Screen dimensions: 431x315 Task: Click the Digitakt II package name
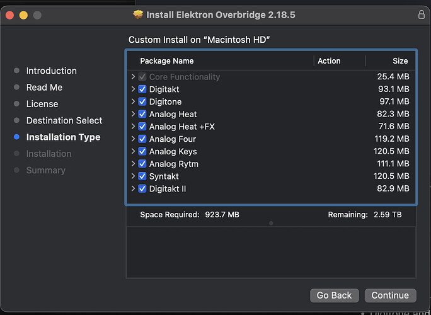[x=168, y=189]
